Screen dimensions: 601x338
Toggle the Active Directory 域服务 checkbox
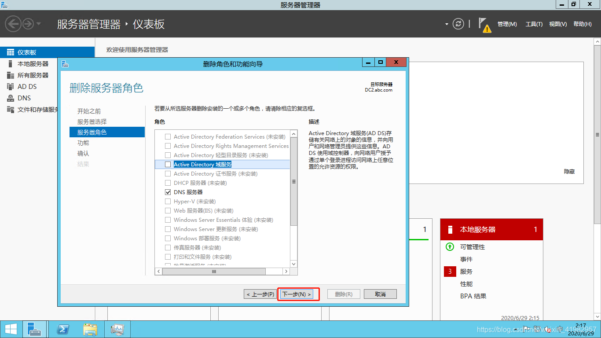point(168,165)
